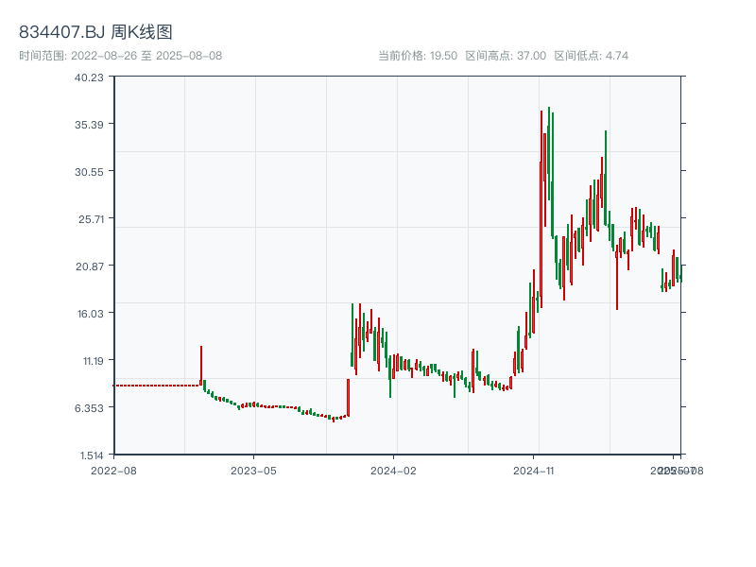Click the x-axis label 2023-05
This screenshot has width=756, height=567.
click(x=253, y=471)
